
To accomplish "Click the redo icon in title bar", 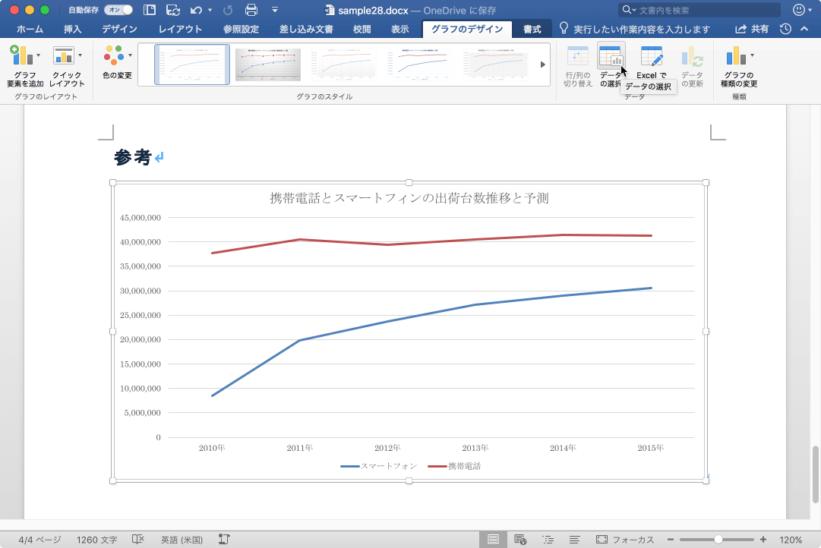I will 228,10.
